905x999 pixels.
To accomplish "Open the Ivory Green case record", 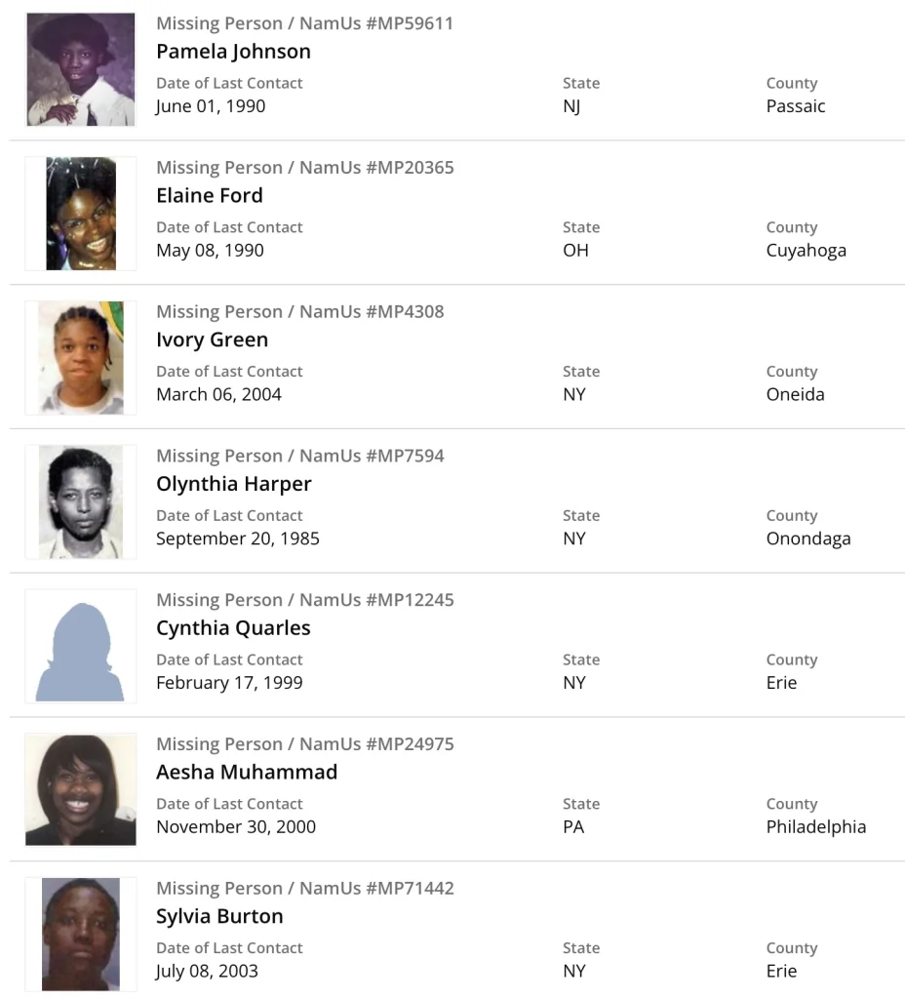I will point(212,340).
